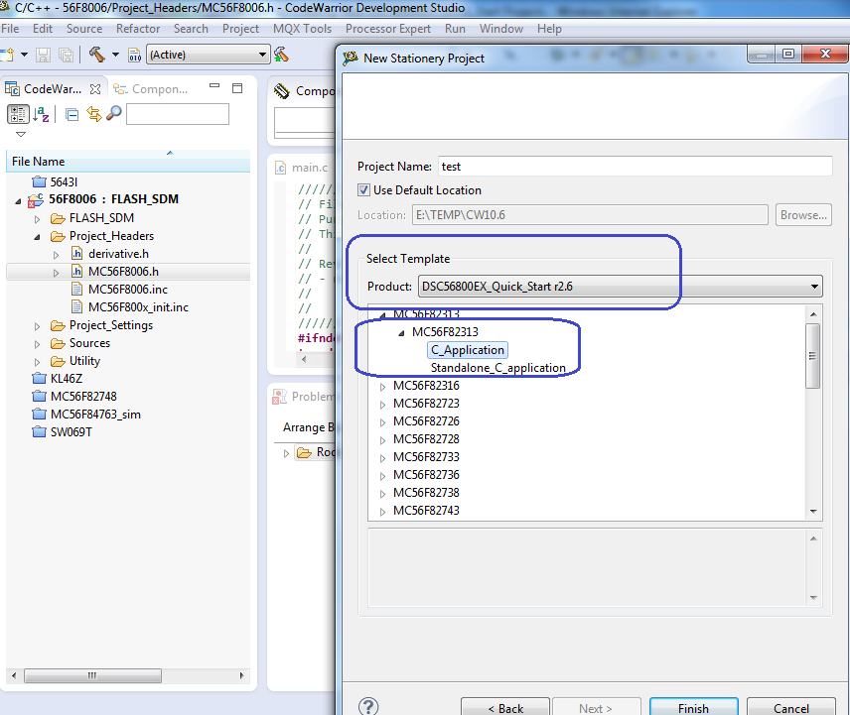The height and width of the screenshot is (715, 850).
Task: Expand the MC56F82743 template node
Action: pyautogui.click(x=382, y=512)
